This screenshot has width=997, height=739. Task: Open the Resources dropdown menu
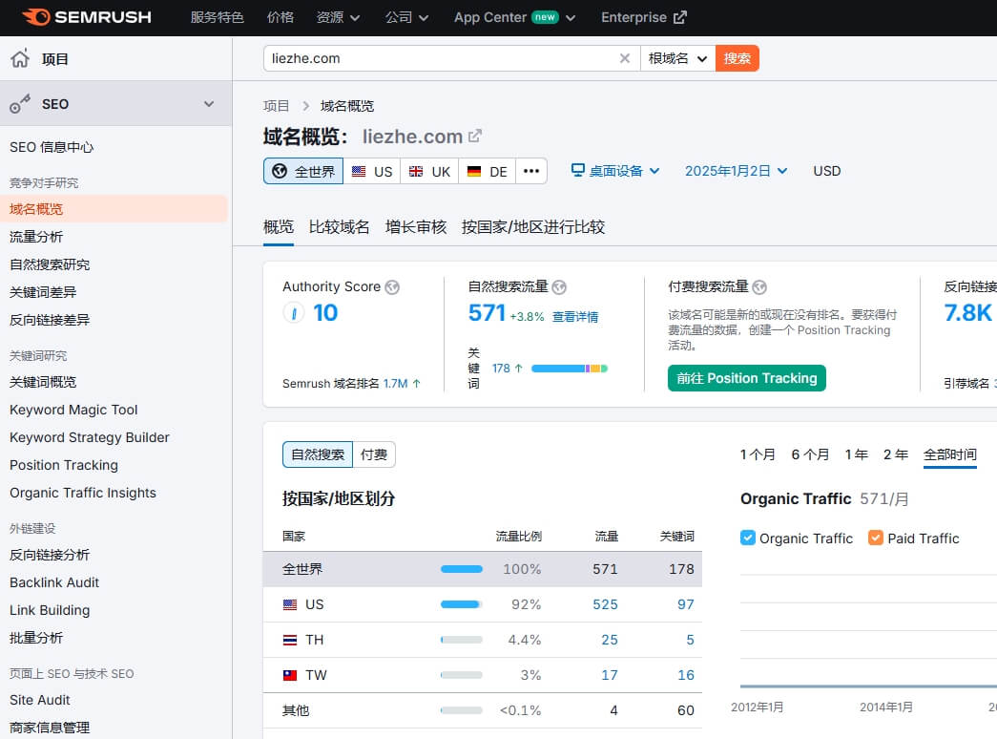point(339,17)
